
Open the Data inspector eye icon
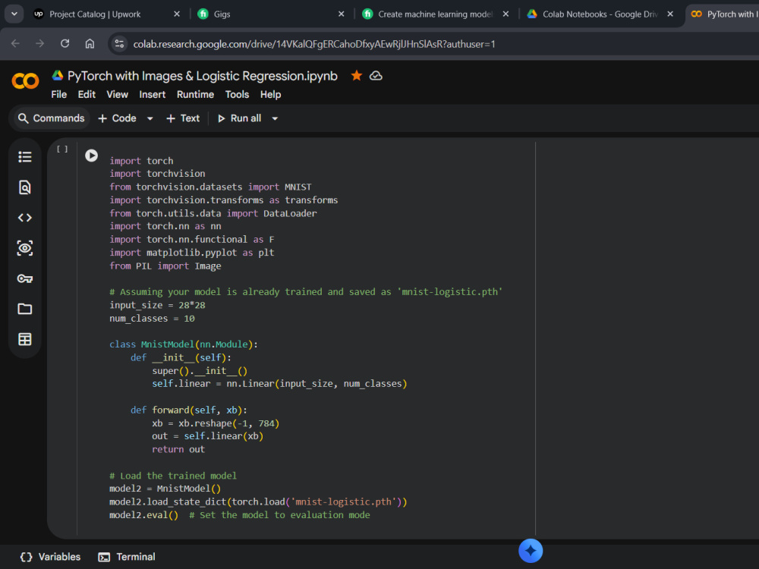click(25, 248)
